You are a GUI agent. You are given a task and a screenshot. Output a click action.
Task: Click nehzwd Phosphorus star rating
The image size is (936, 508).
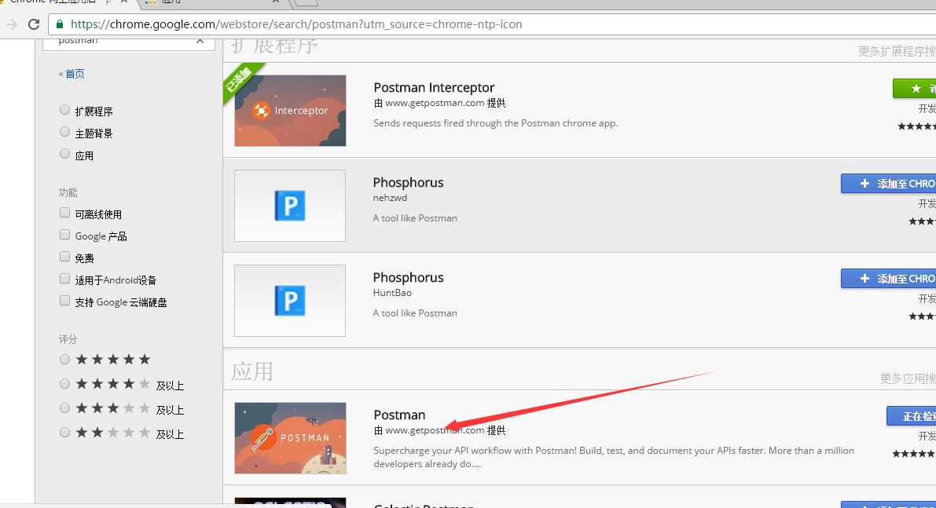923,221
